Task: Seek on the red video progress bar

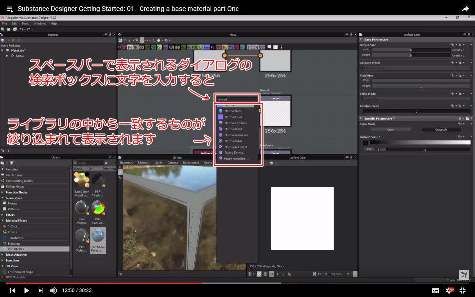Action: point(237,283)
